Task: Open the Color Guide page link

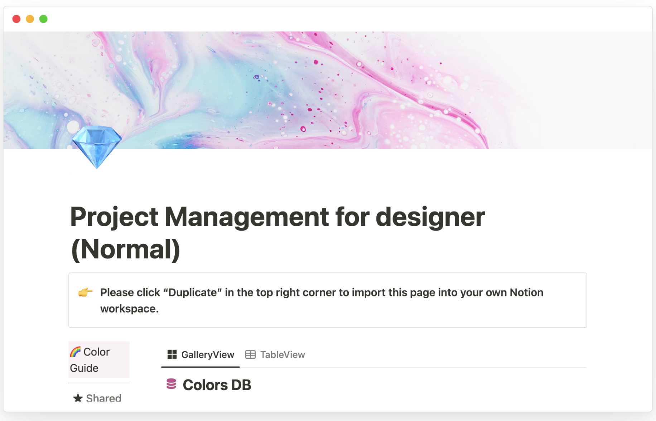Action: click(99, 360)
